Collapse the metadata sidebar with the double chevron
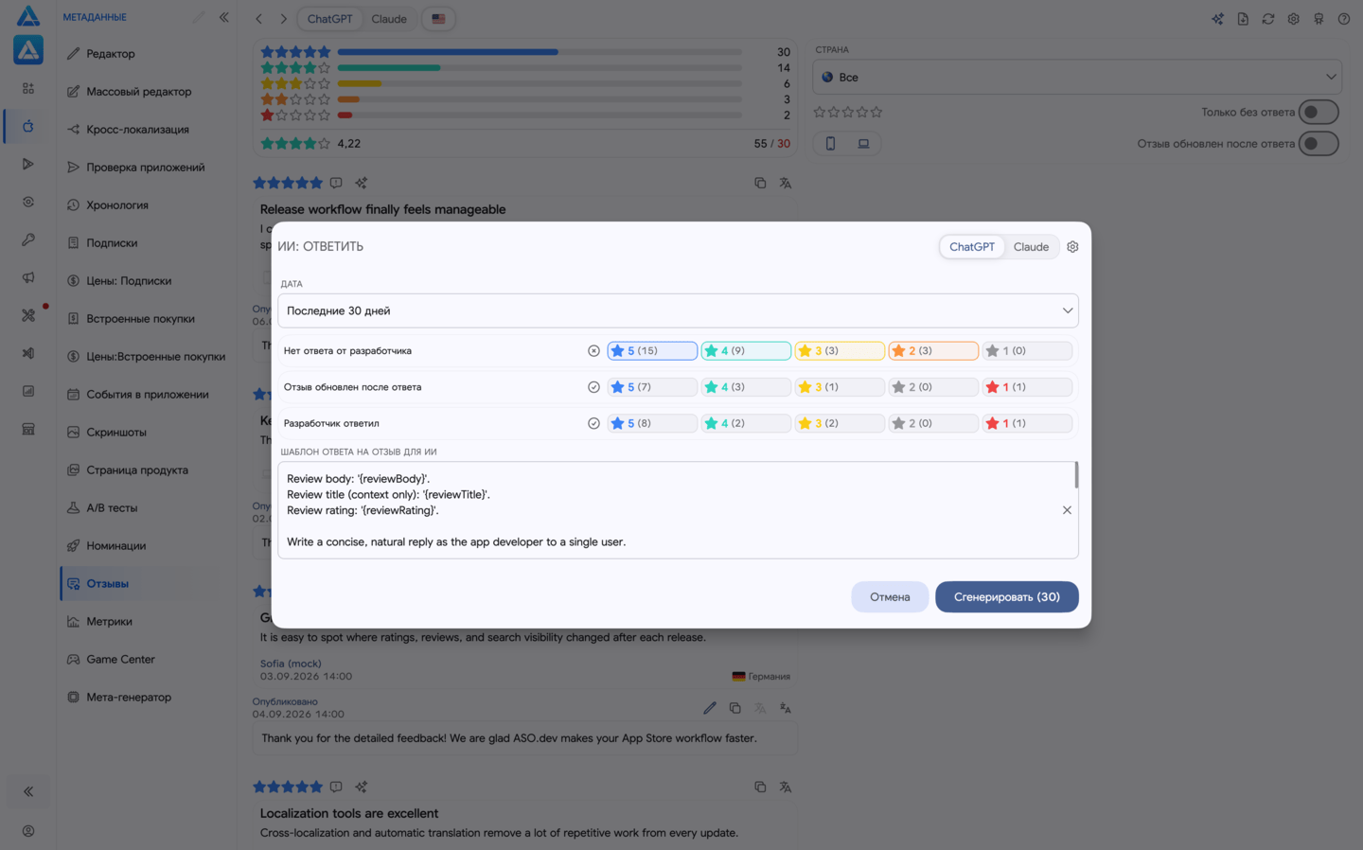Screen dimensions: 1363x850 click(224, 17)
